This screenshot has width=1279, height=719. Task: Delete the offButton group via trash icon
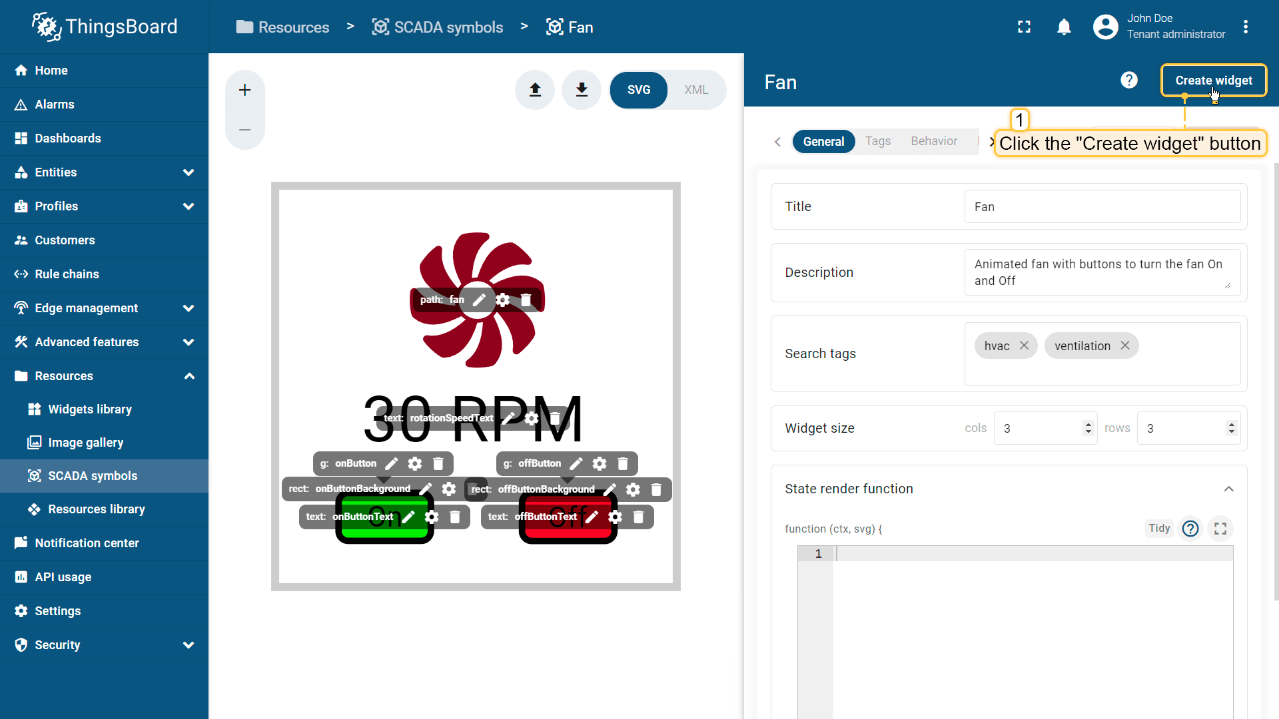(x=623, y=463)
